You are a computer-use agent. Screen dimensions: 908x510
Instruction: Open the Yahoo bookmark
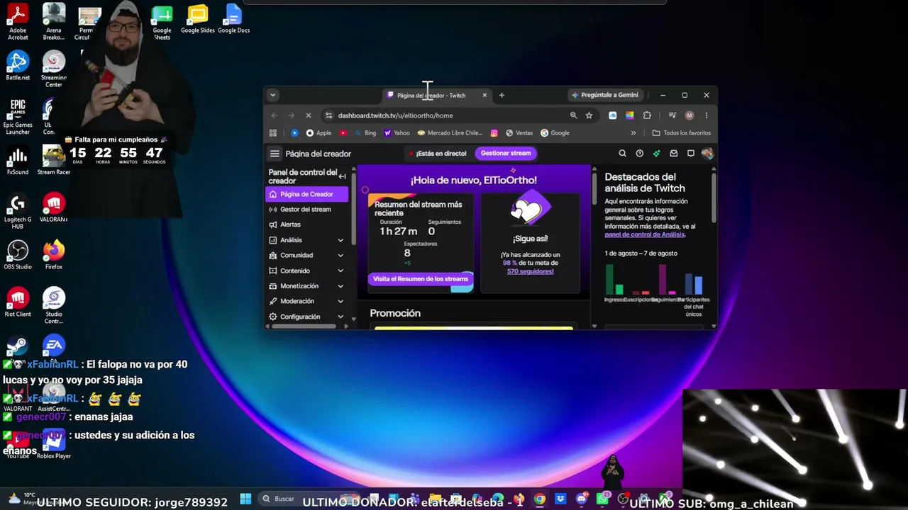[x=397, y=133]
